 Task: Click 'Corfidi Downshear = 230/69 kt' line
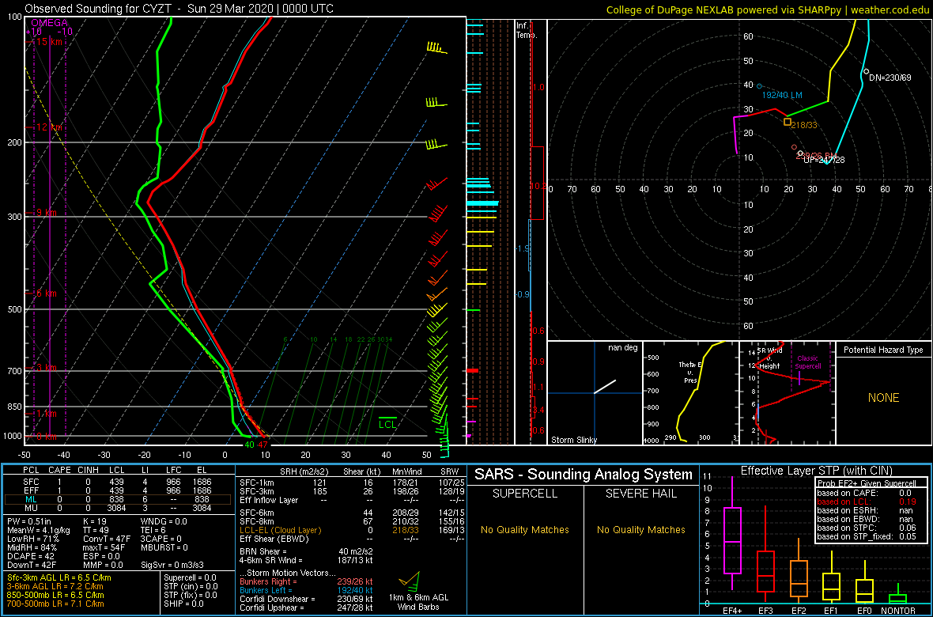coord(306,599)
